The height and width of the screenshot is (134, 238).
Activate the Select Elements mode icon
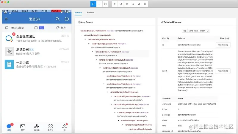coord(93,4)
